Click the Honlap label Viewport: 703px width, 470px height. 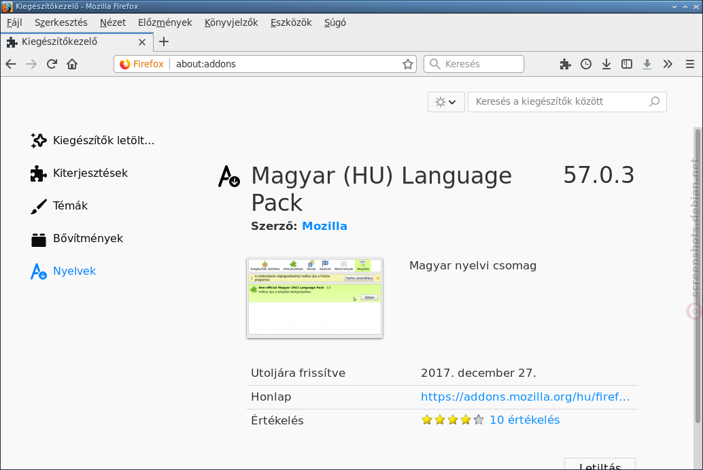coord(271,397)
